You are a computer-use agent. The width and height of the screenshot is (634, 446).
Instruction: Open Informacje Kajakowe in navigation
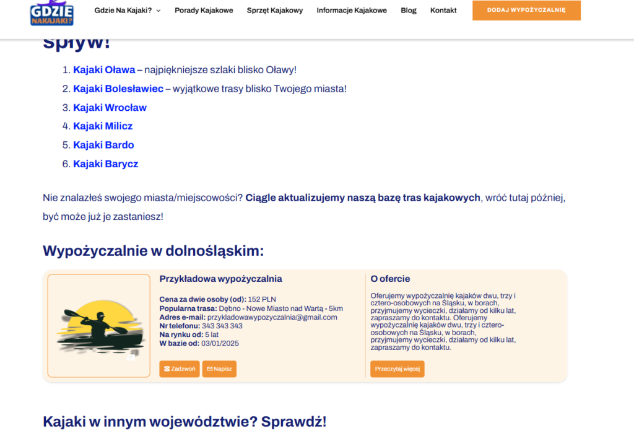(x=352, y=11)
